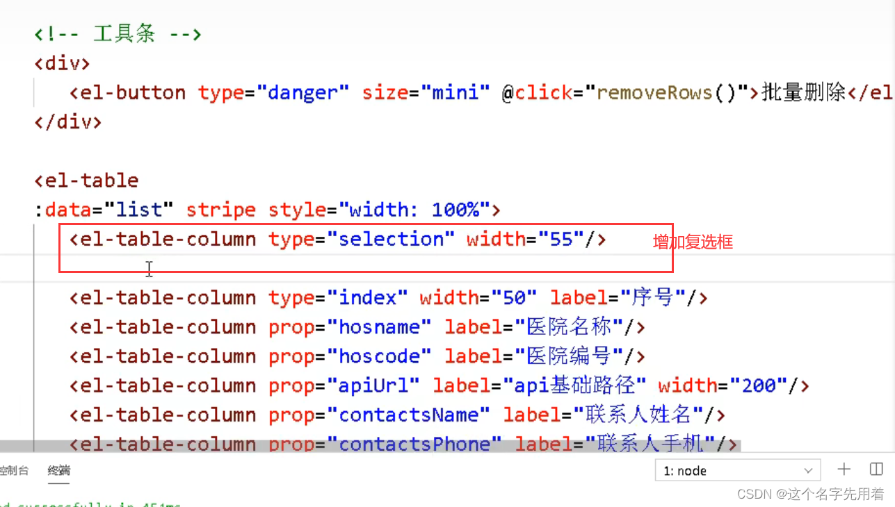This screenshot has width=895, height=507.
Task: Click the editor's horizontal scrollbar
Action: click(x=370, y=445)
